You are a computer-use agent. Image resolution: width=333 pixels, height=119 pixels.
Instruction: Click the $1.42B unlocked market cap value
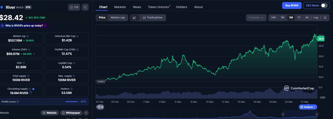(x=67, y=40)
